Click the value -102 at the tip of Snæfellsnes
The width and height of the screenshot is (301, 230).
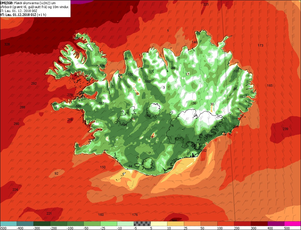pyautogui.click(x=54, y=104)
